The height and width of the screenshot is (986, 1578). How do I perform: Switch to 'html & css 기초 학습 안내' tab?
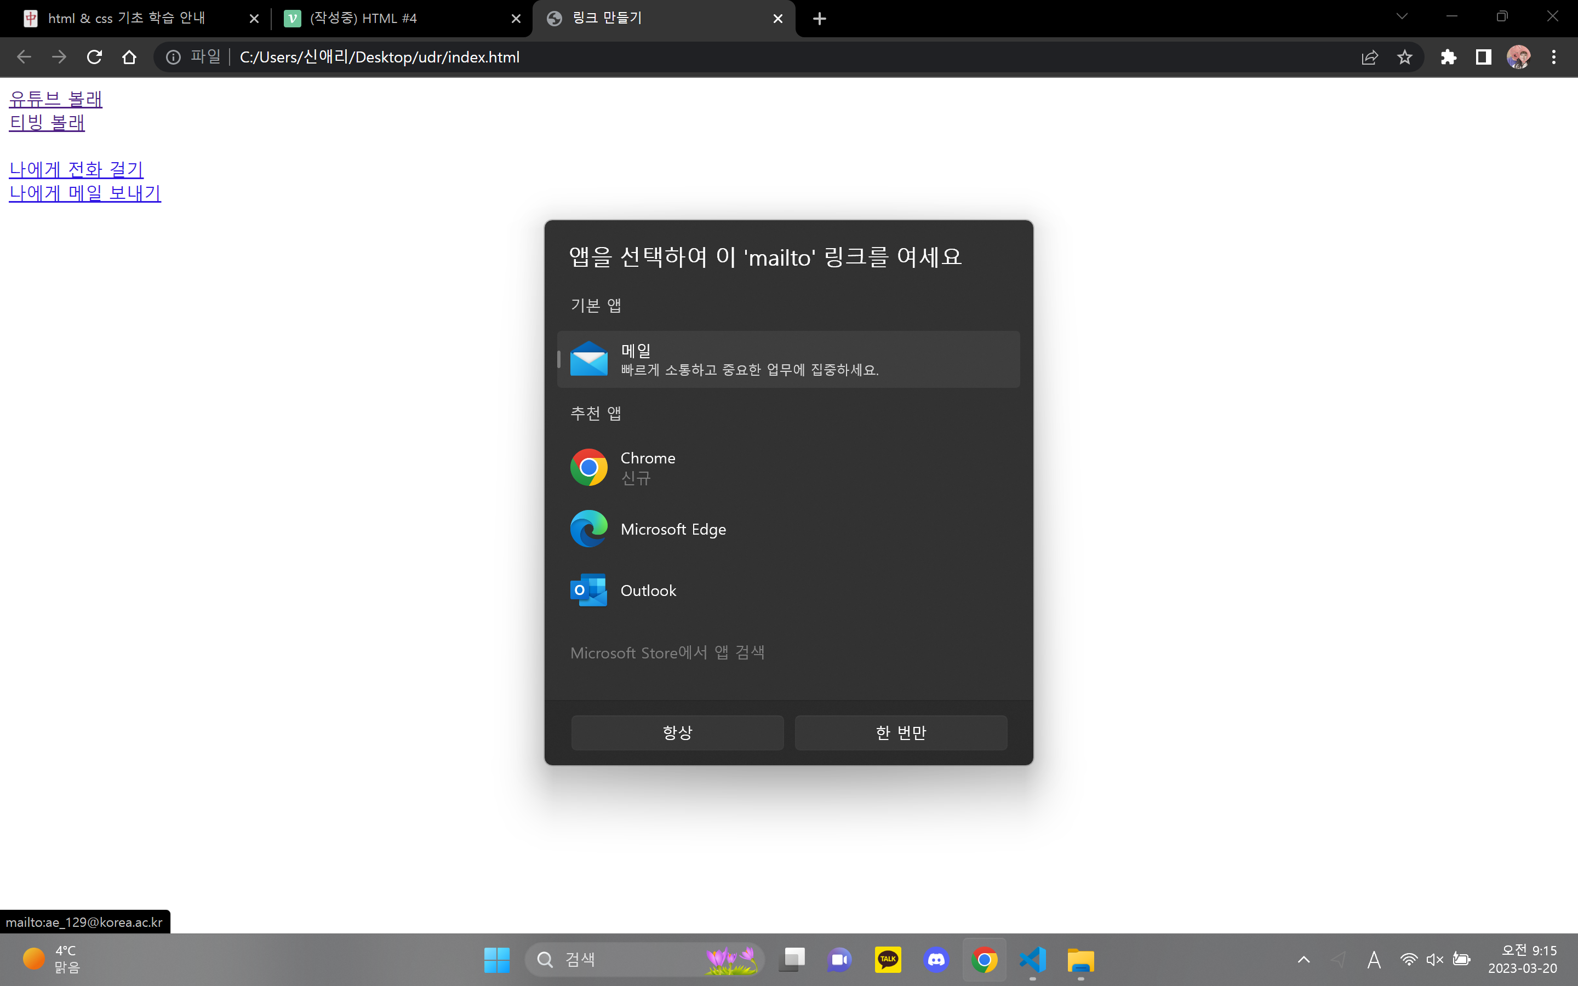click(127, 18)
